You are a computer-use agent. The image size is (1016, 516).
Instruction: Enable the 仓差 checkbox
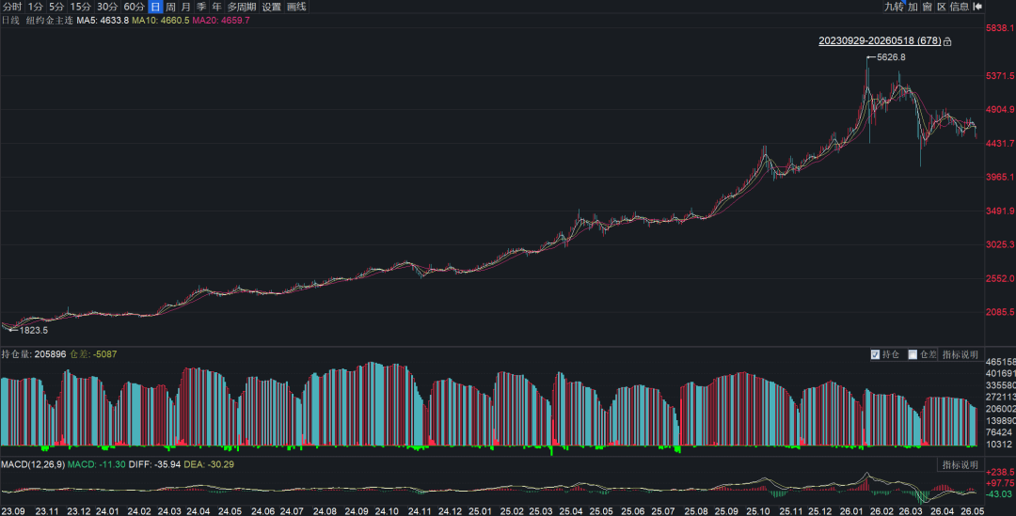(x=913, y=354)
